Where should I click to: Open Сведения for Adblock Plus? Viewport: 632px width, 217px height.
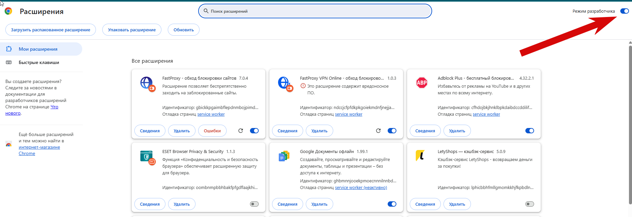point(425,131)
